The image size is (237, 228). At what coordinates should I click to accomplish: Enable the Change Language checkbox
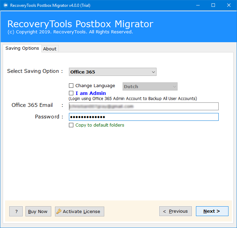[71, 86]
